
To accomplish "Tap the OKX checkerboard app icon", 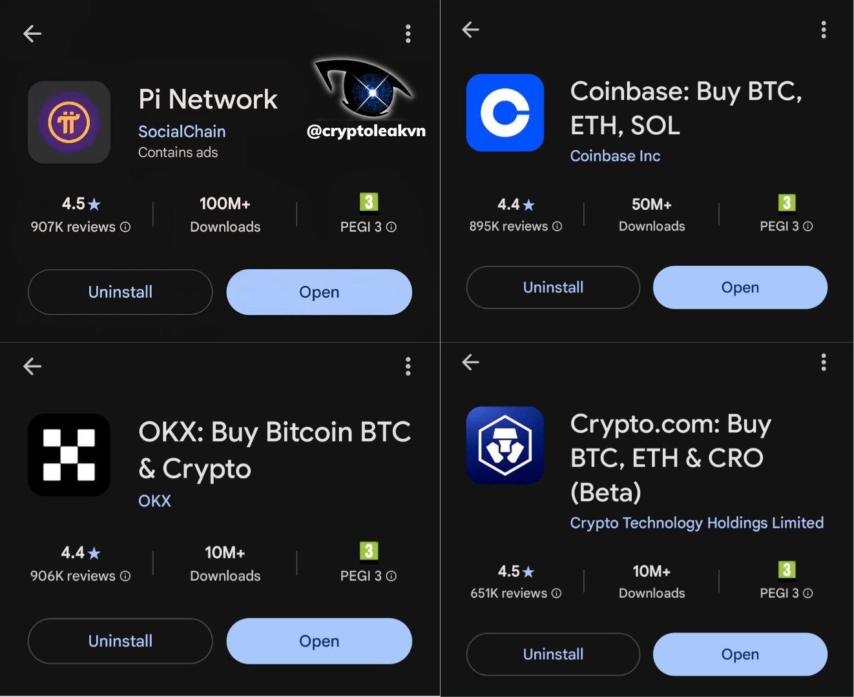I will [x=69, y=455].
